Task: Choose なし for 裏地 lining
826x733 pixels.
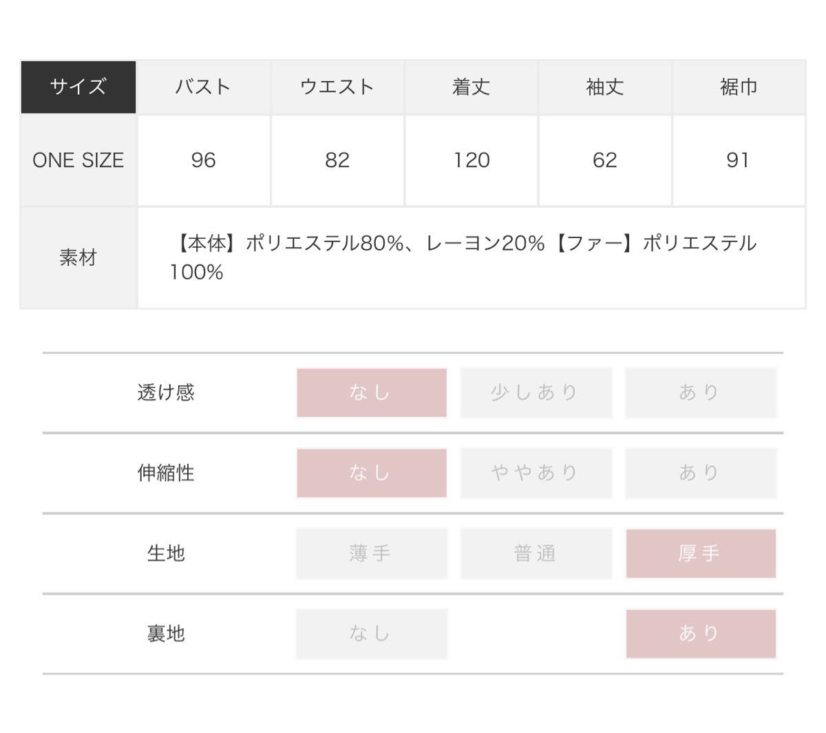Action: coord(372,634)
